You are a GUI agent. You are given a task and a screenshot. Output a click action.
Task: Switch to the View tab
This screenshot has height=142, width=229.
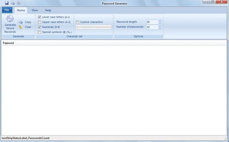[35, 10]
